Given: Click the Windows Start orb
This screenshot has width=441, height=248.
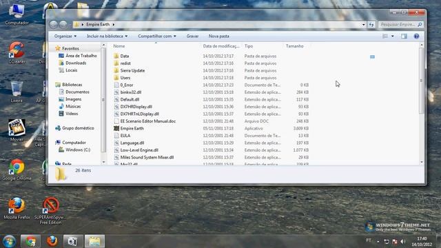Looking at the screenshot, I should [9, 241].
